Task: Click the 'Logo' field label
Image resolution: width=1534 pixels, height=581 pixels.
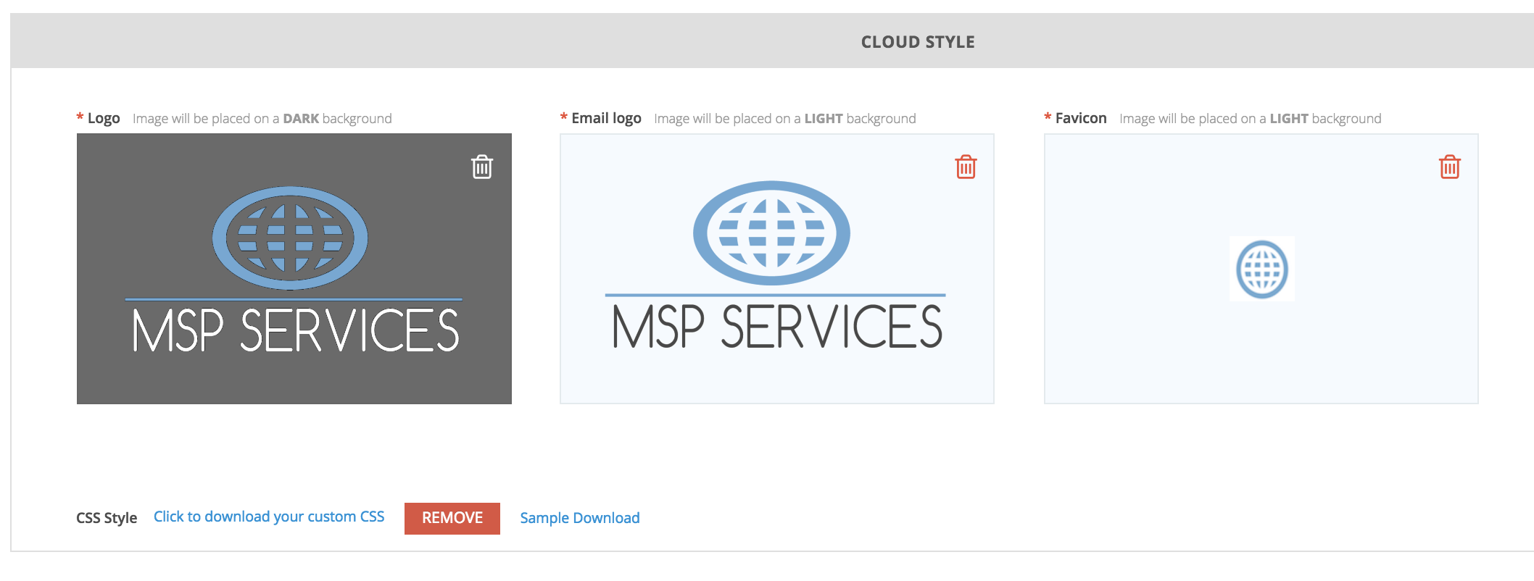Action: [x=104, y=118]
